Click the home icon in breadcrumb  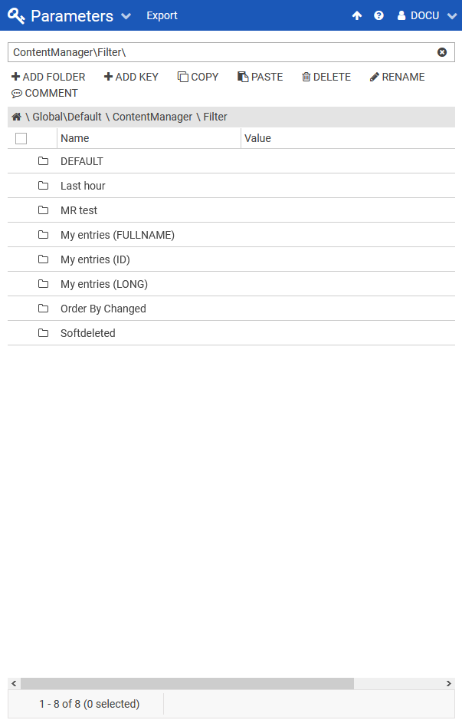point(16,117)
